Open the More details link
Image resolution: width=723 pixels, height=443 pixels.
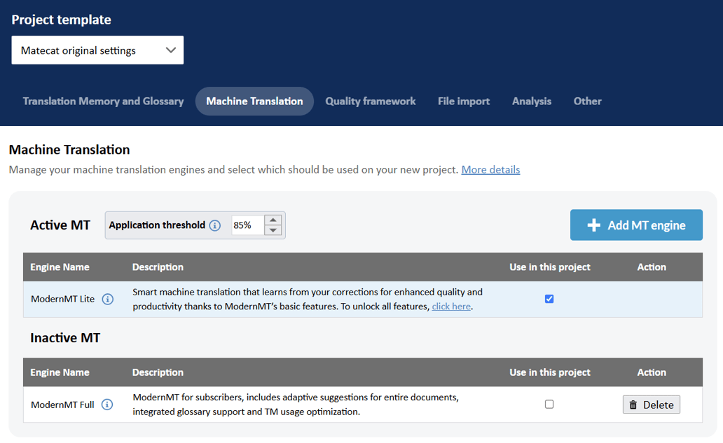click(490, 169)
